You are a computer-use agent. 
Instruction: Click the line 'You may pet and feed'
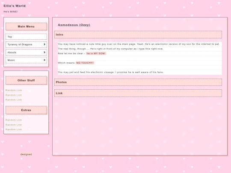tap(111, 72)
